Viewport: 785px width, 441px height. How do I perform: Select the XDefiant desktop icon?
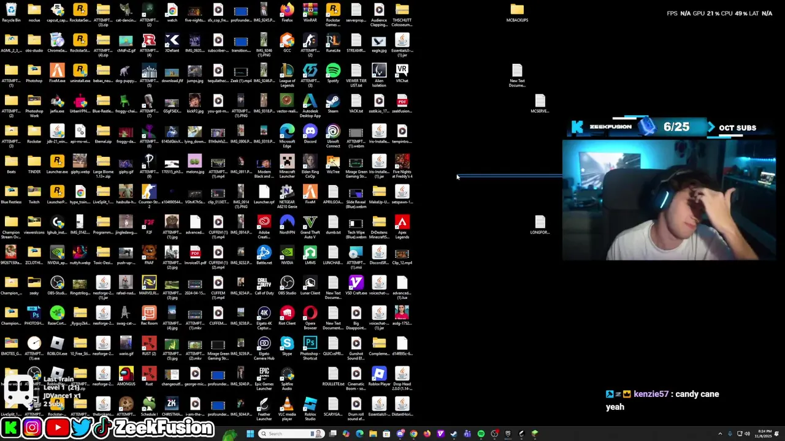point(172,43)
